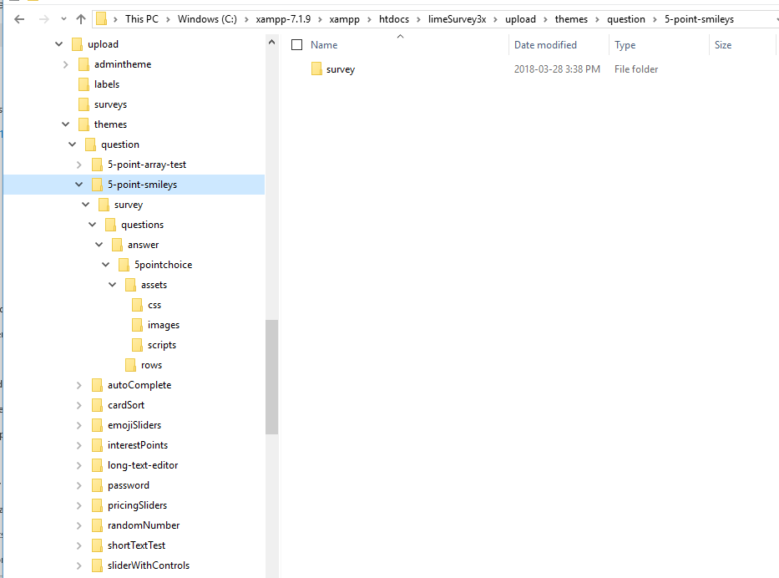
Task: Sort by Date modified column
Action: pyautogui.click(x=545, y=45)
